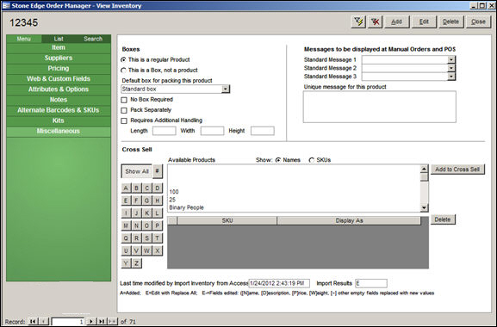
Task: Filter available products by letter B
Action: (137, 188)
